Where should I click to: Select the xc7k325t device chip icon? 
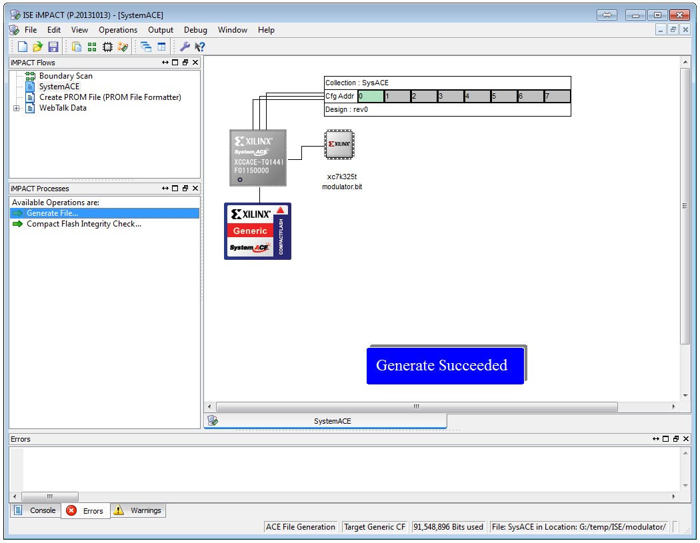click(339, 145)
